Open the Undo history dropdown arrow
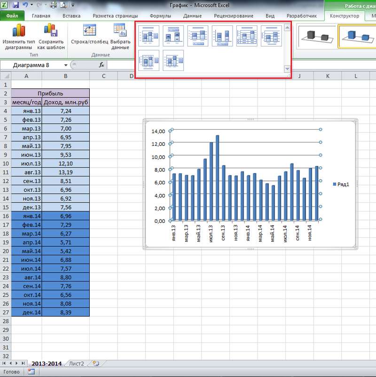 point(32,5)
